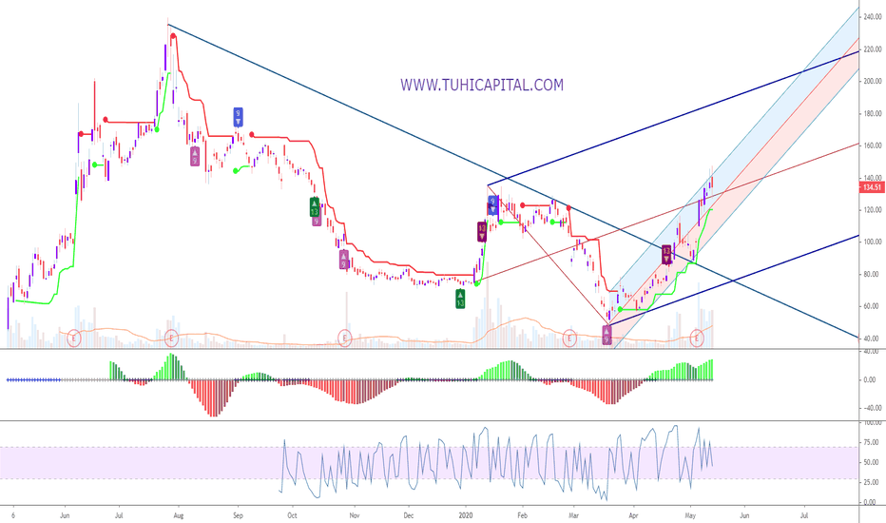Viewport: 886px width, 523px height.
Task: Click the blue 9 sell badge near September
Action: point(239,116)
